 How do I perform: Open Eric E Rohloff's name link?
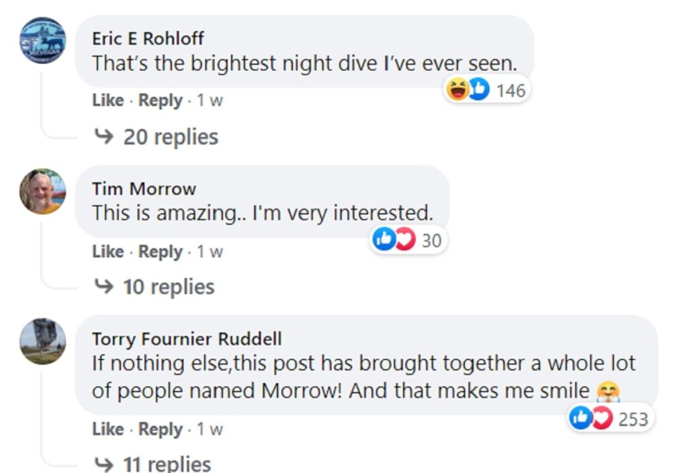[148, 38]
